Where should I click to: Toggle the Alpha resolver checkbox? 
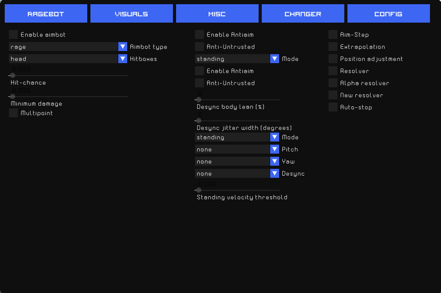point(333,83)
